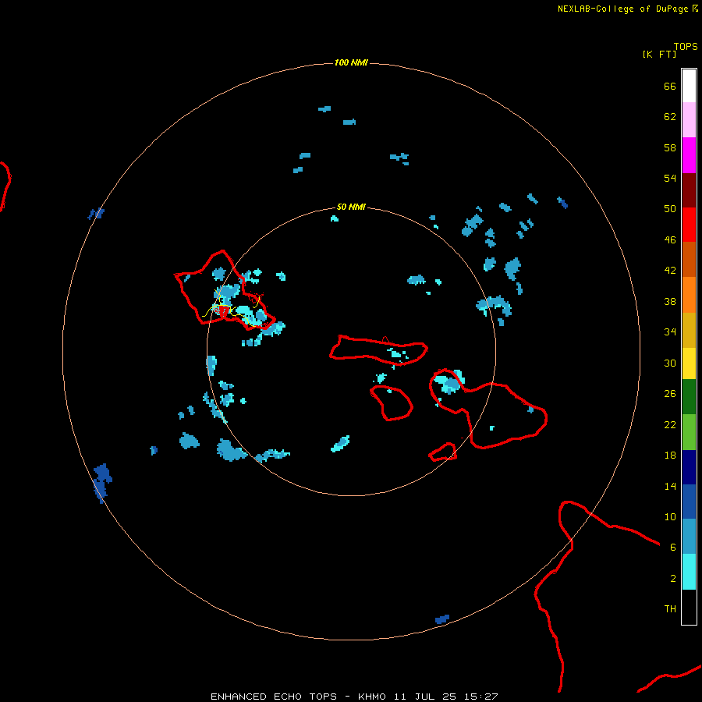Click the legend value '66'
Screen dimensions: 702x702
[x=670, y=86]
